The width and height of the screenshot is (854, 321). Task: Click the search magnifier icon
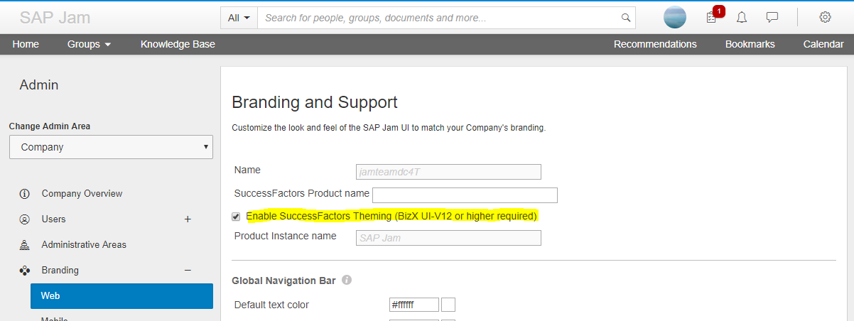(x=626, y=18)
